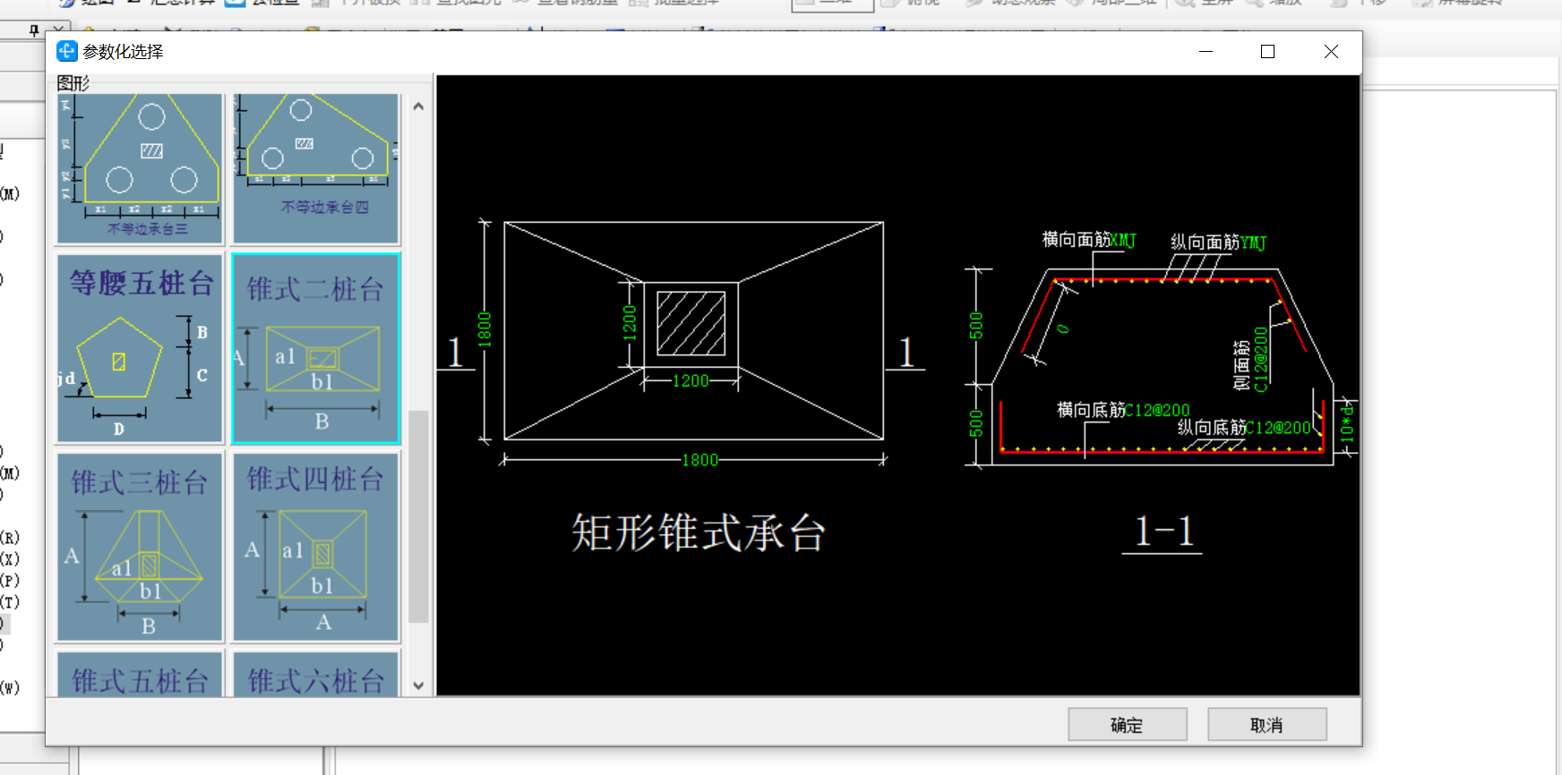This screenshot has height=775, width=1562.
Task: Pick the 锥式三桩台 shape thumbnail
Action: click(x=140, y=547)
